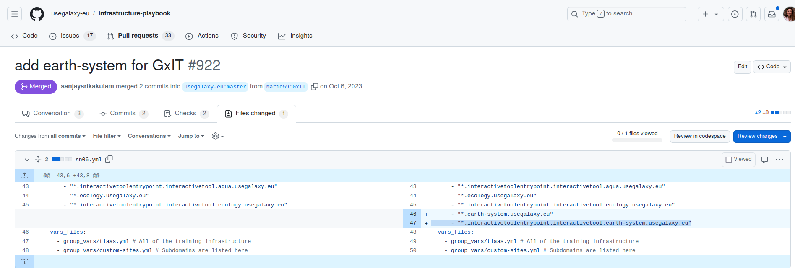
Task: Expand diff lines downward
Action: (x=24, y=262)
